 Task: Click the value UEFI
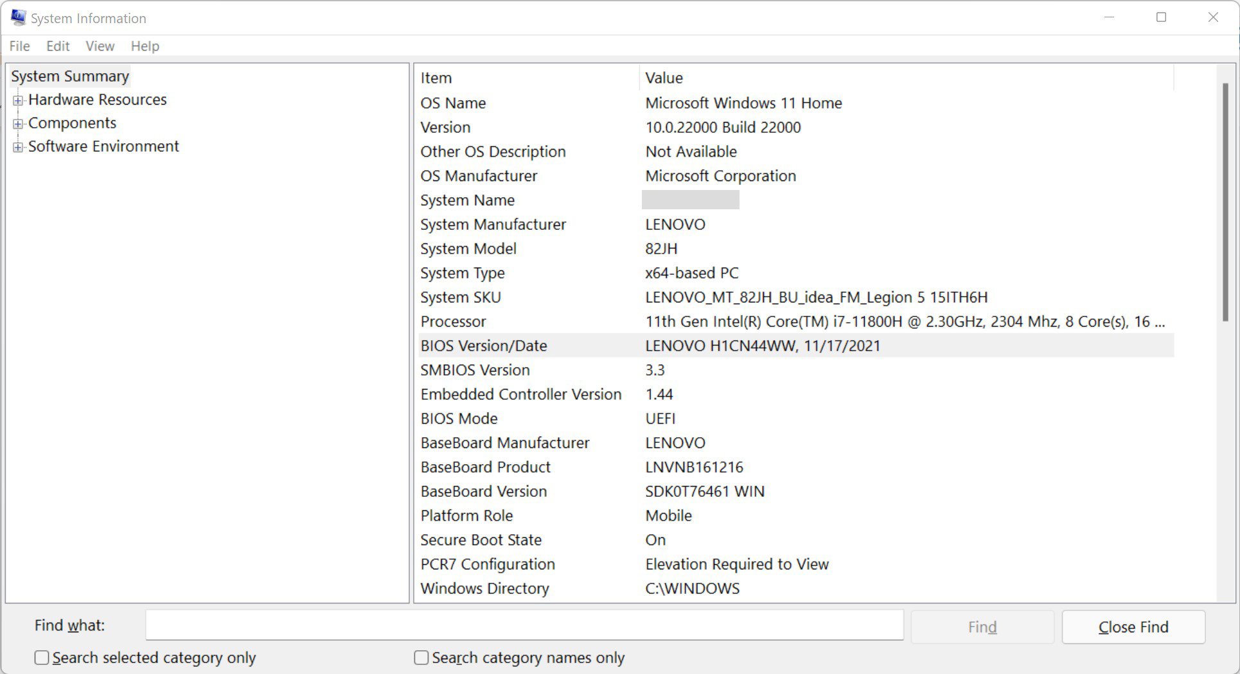(660, 419)
